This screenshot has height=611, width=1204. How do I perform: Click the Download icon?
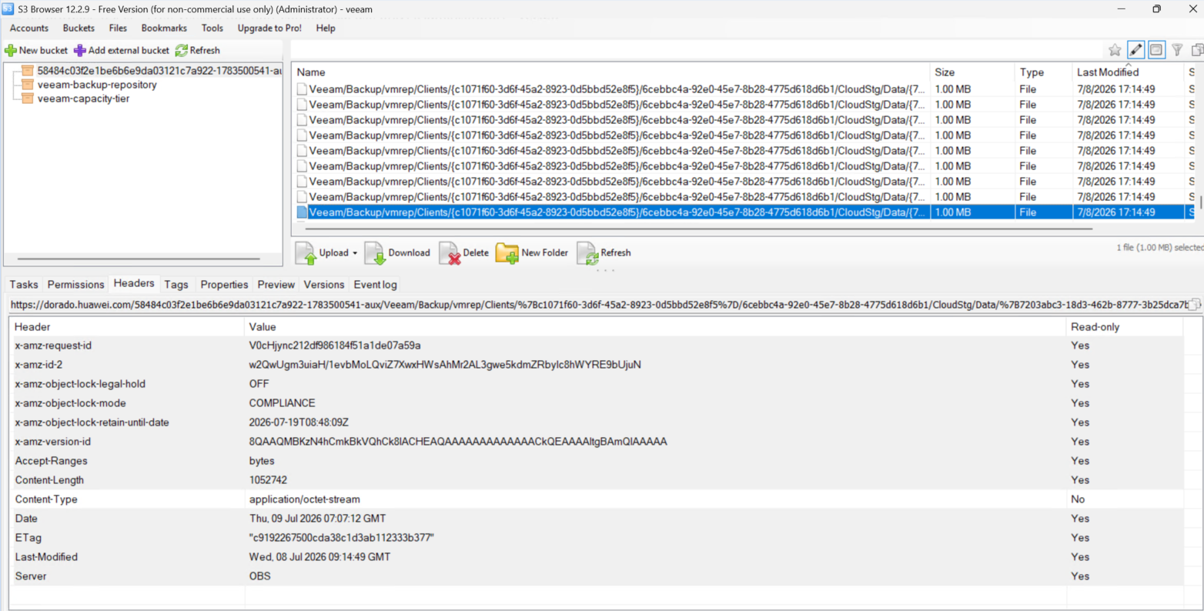[375, 253]
